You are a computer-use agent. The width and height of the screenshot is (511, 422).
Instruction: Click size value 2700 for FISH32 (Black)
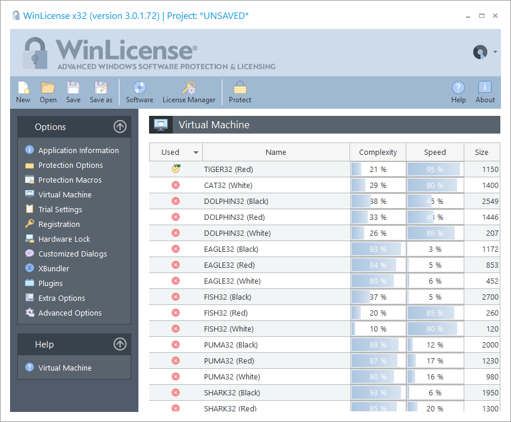490,297
